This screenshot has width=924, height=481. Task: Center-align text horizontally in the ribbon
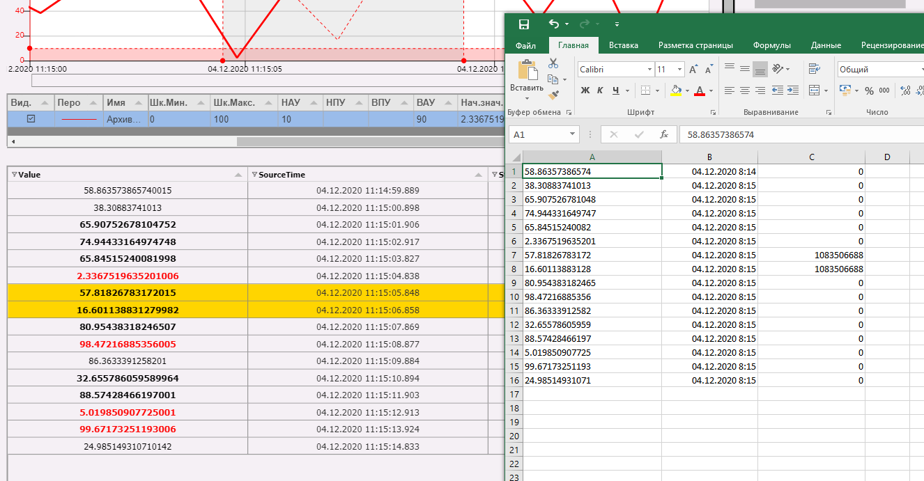click(745, 90)
